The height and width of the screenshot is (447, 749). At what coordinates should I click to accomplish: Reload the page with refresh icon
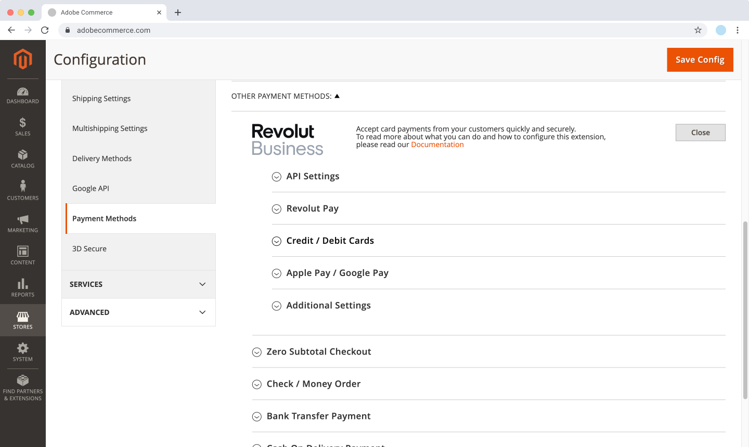point(45,30)
